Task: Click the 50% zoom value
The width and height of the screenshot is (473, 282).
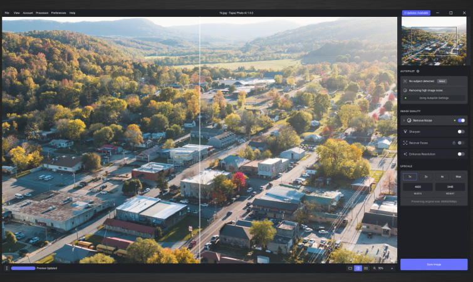Action: click(381, 268)
